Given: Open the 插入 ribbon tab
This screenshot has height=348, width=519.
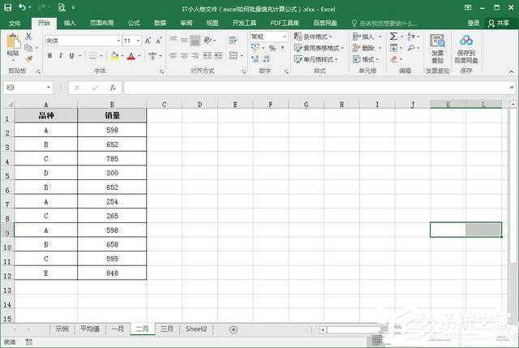Looking at the screenshot, I should pos(70,23).
